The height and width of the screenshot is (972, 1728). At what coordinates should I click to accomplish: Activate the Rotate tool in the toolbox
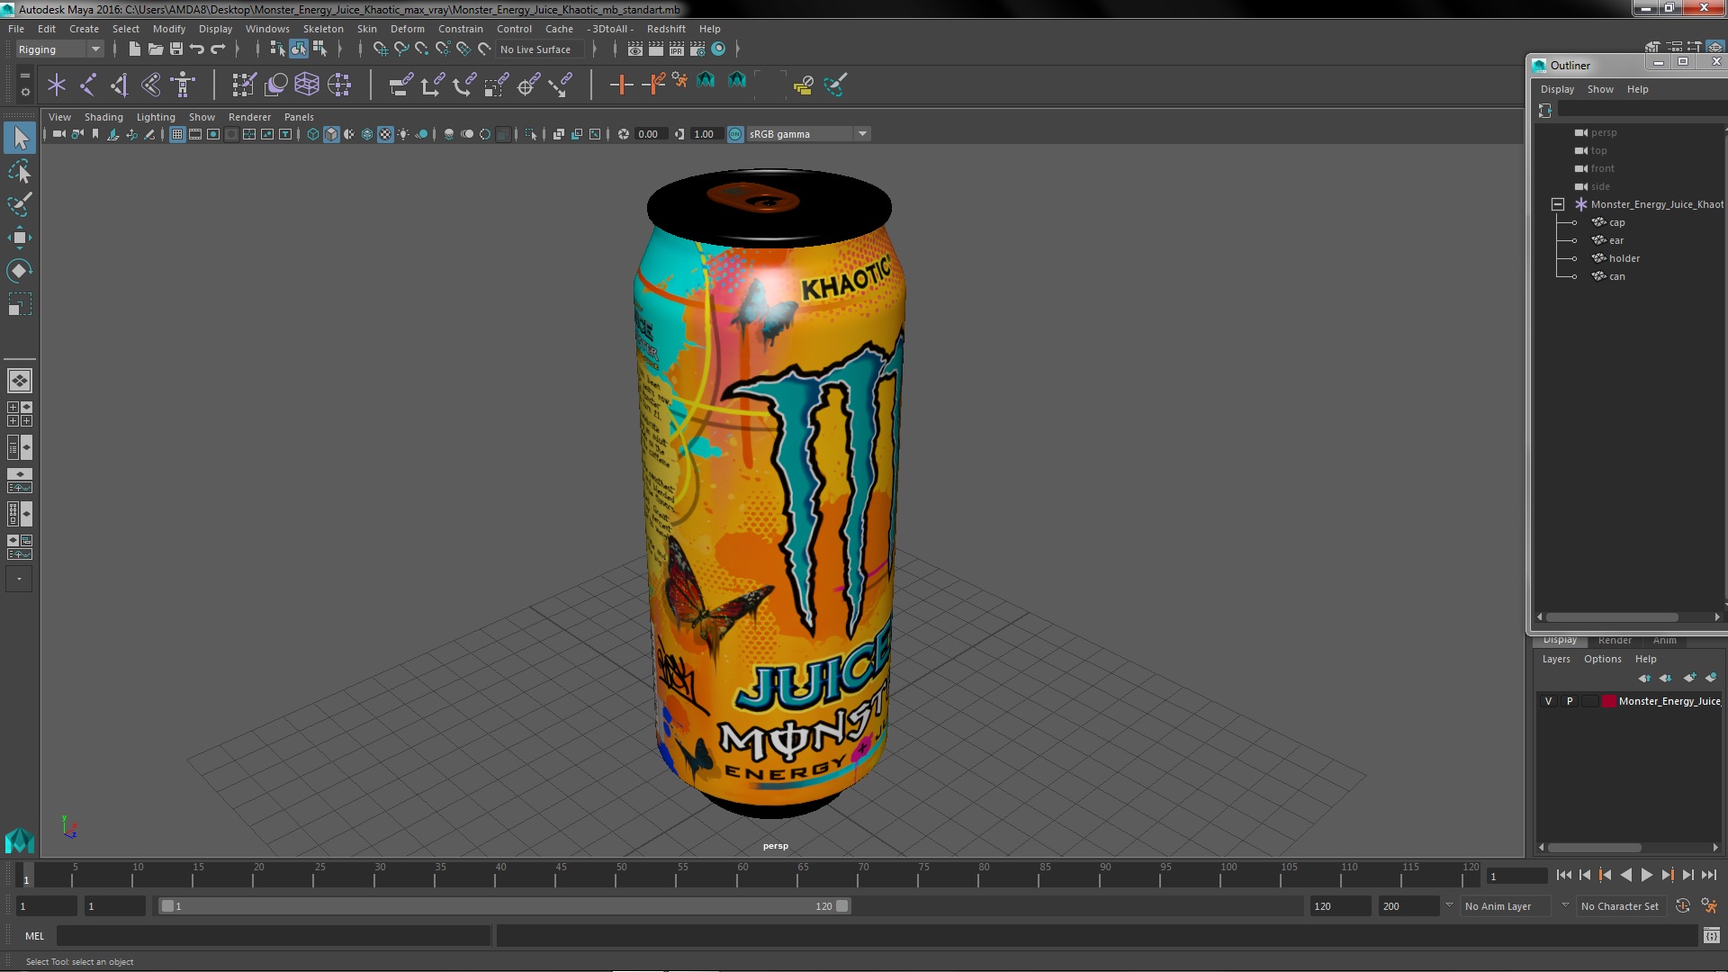tap(20, 271)
